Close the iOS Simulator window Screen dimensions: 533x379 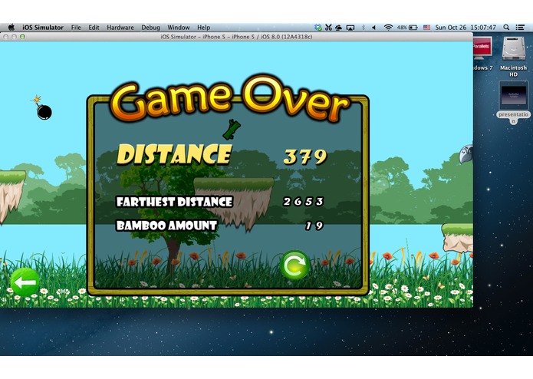click(6, 37)
